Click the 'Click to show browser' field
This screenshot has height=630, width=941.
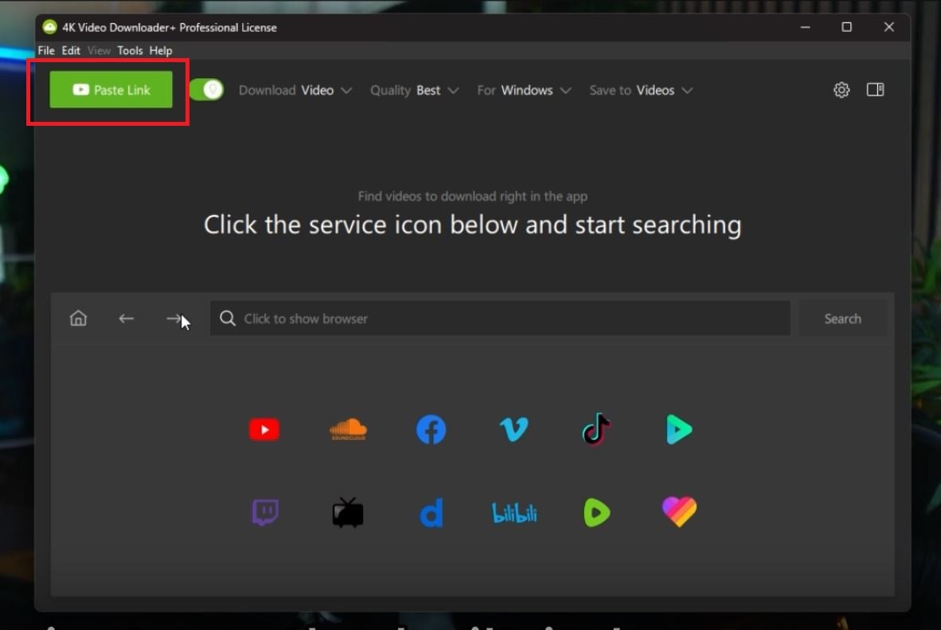[500, 319]
